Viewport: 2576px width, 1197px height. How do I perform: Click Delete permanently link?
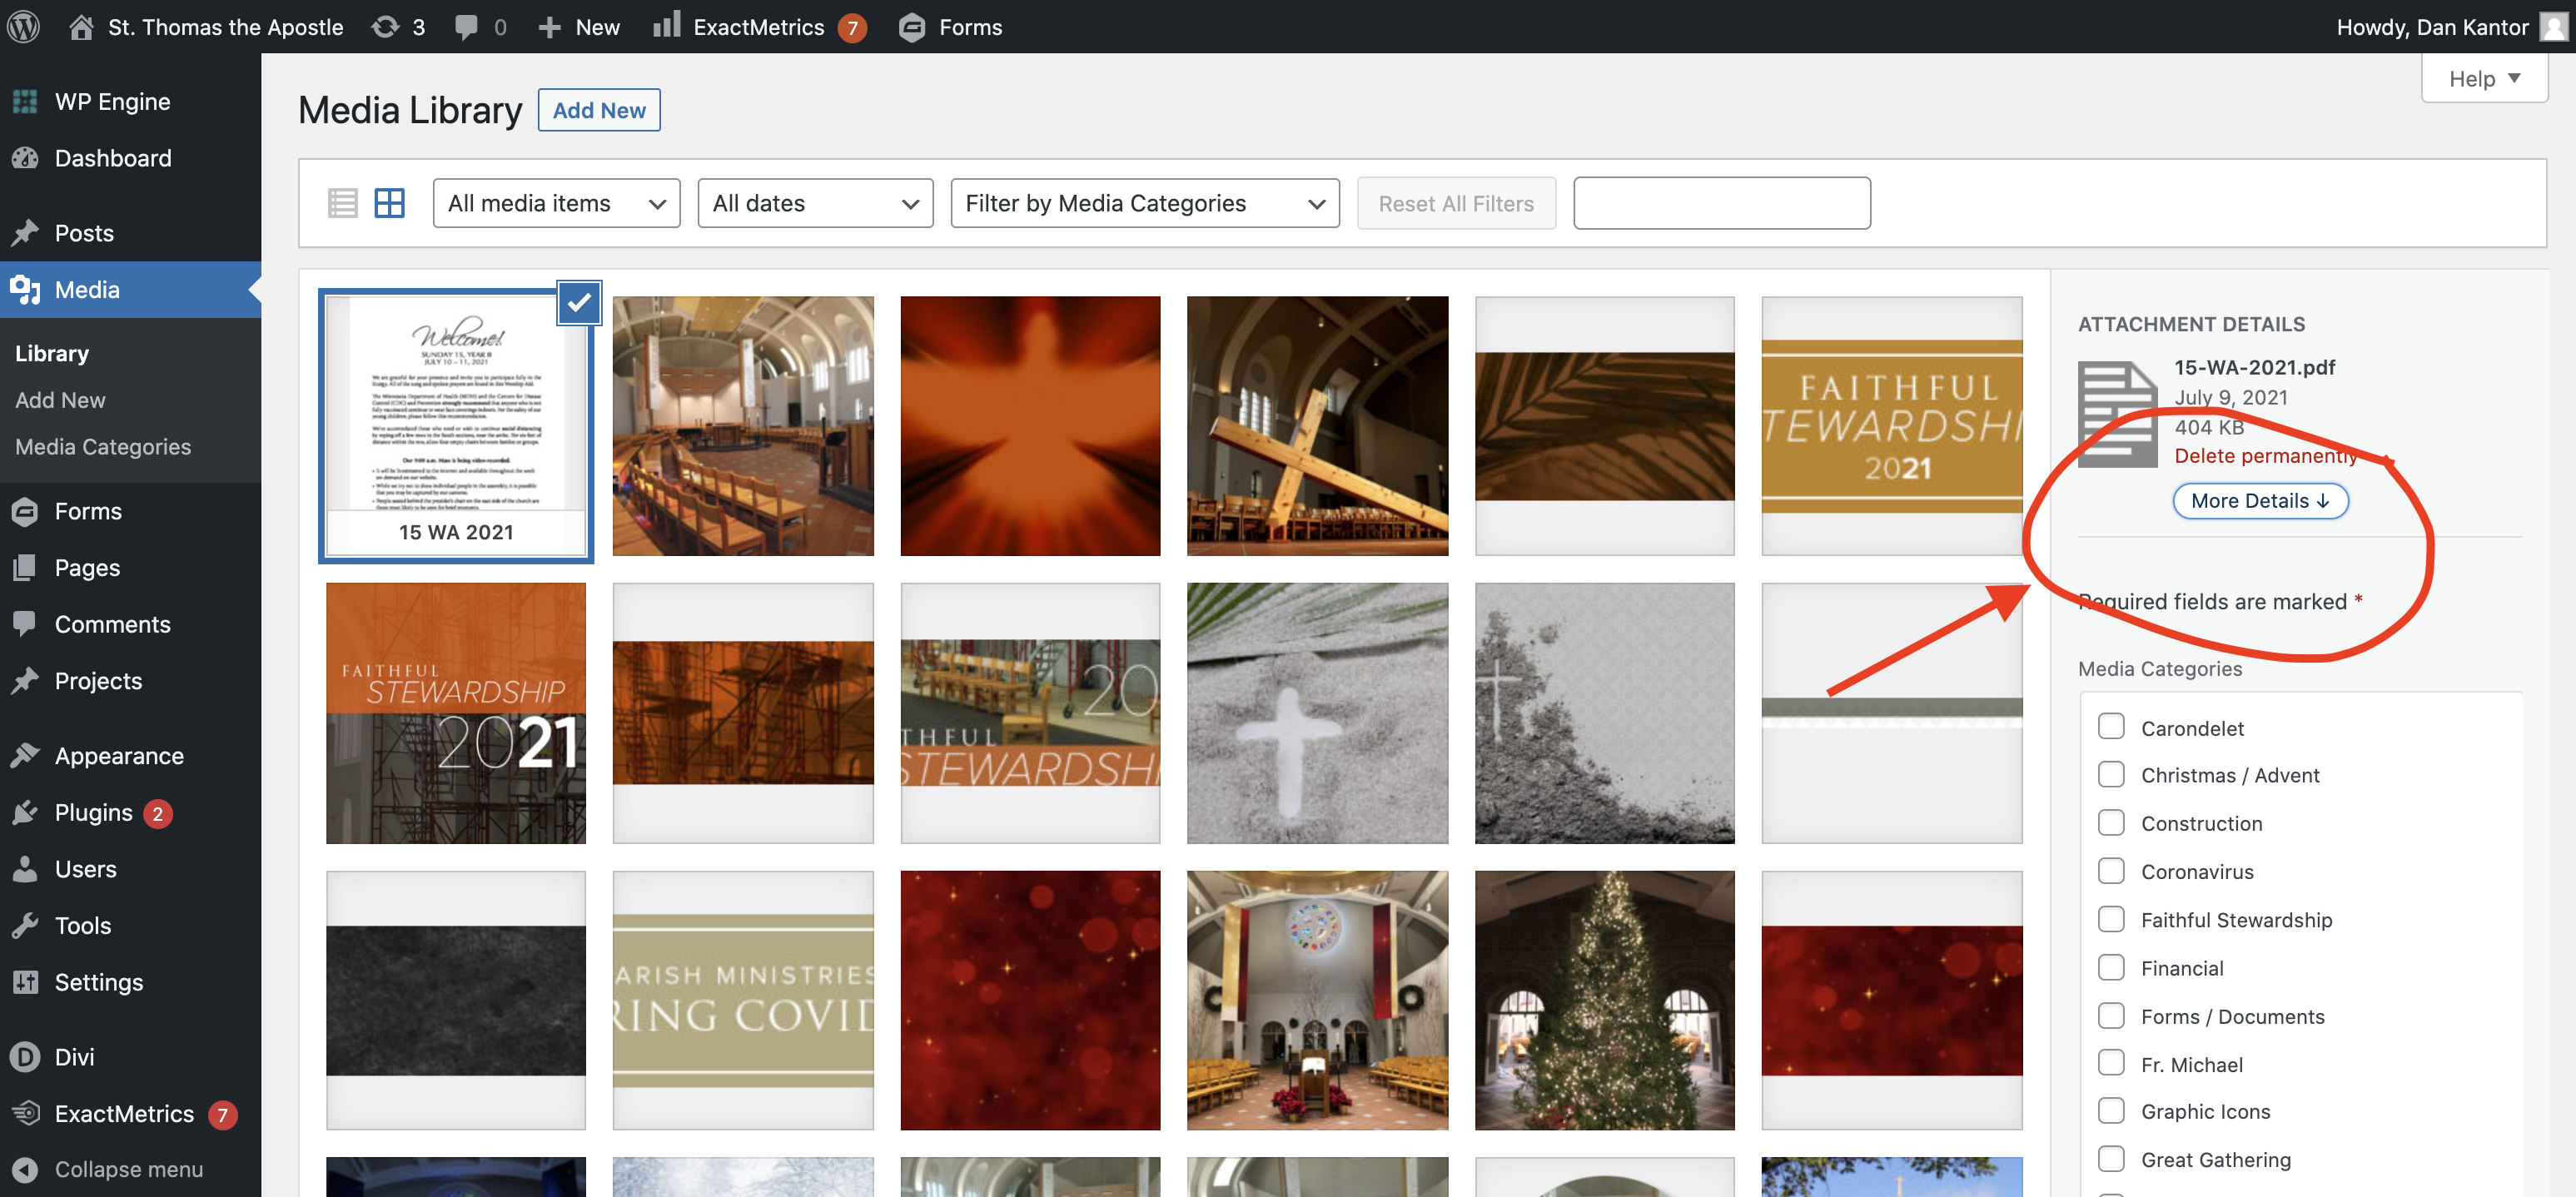2266,455
